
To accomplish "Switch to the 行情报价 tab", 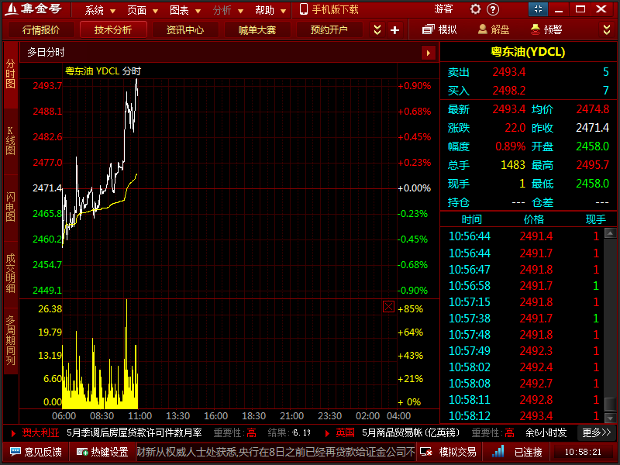I will click(x=41, y=30).
